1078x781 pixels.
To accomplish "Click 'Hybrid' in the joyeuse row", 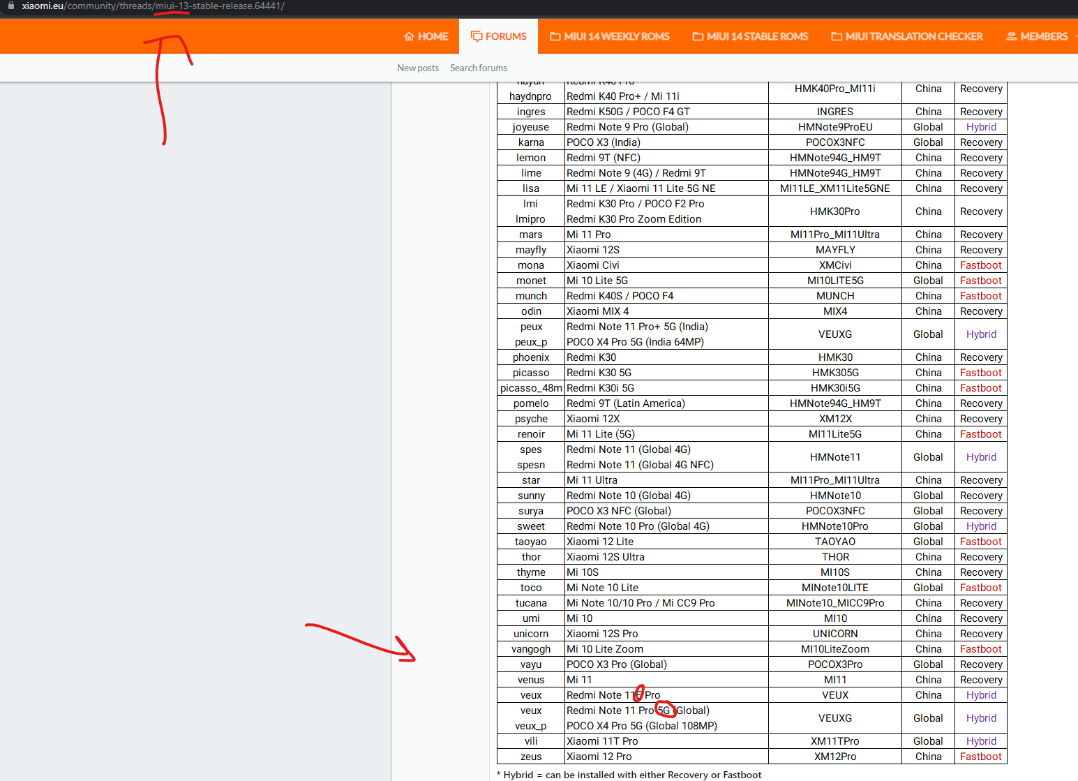I will click(x=981, y=127).
